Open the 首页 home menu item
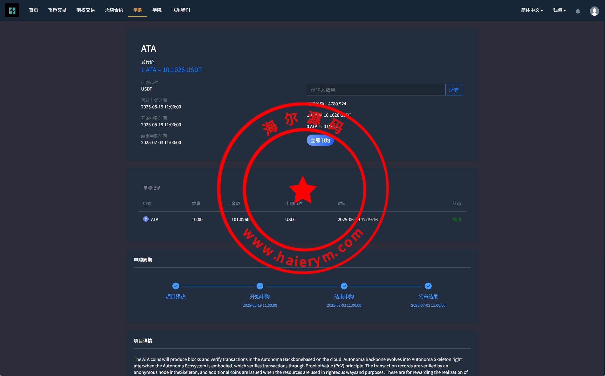 (34, 10)
